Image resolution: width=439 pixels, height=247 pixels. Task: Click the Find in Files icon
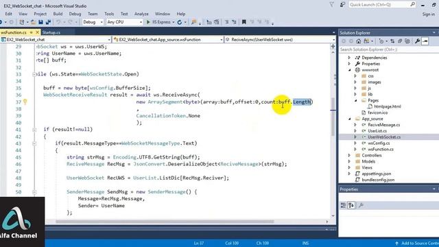(x=193, y=22)
